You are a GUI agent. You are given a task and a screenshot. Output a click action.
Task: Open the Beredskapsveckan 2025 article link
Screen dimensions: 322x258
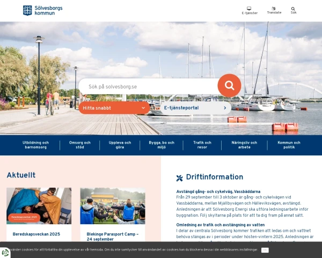(36, 234)
